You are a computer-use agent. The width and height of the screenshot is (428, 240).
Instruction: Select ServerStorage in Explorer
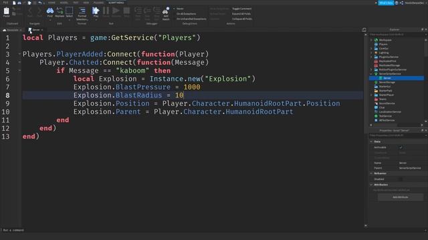pyautogui.click(x=387, y=82)
